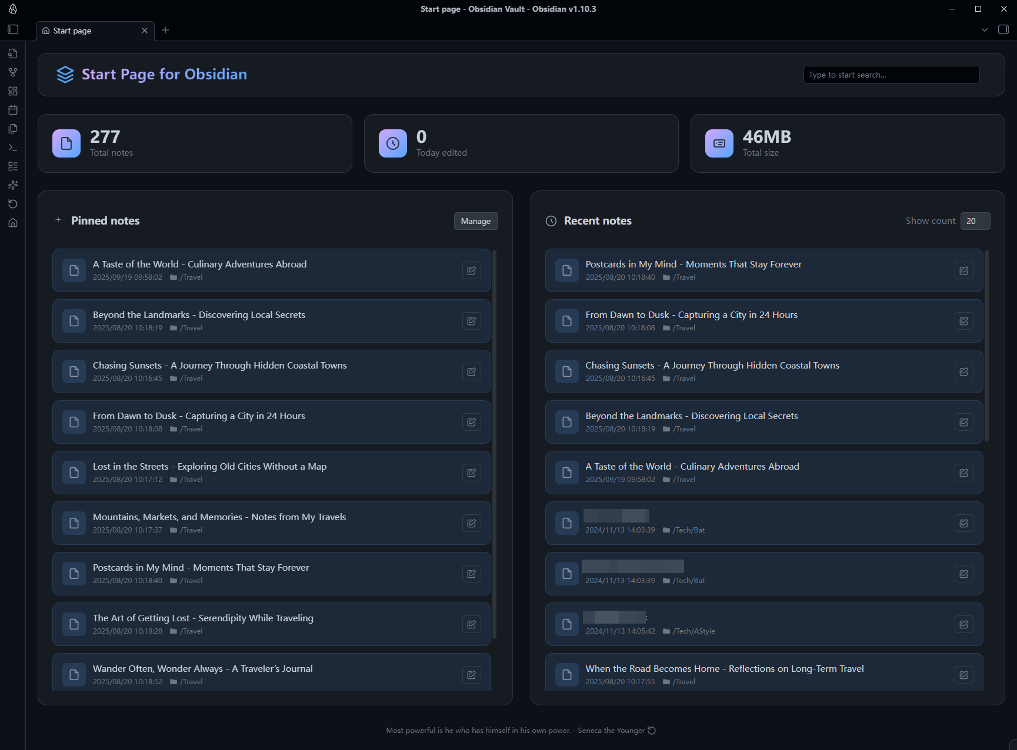This screenshot has width=1017, height=750.
Task: Click the 'Pinned notes' heading text
Action: tap(105, 221)
